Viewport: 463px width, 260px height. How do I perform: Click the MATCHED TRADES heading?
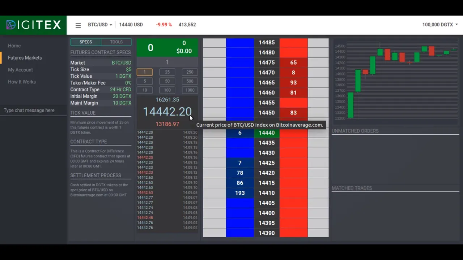click(352, 188)
